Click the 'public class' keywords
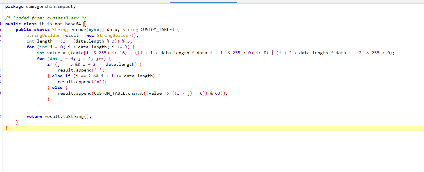424x172 pixels. [21, 24]
